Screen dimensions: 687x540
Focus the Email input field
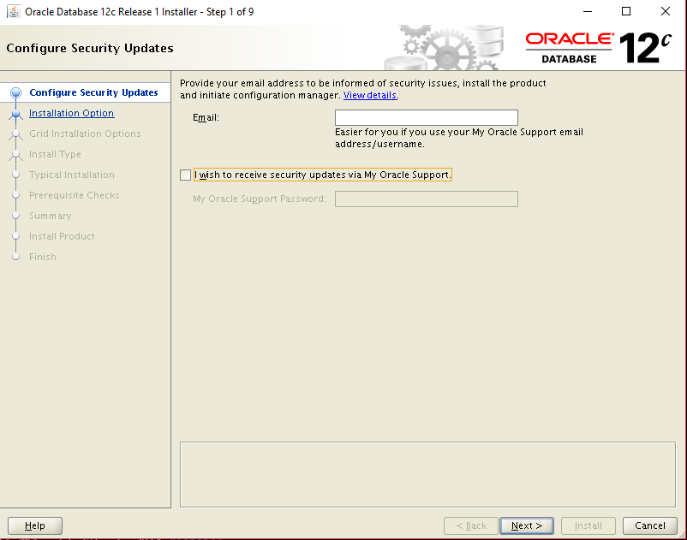coord(427,118)
